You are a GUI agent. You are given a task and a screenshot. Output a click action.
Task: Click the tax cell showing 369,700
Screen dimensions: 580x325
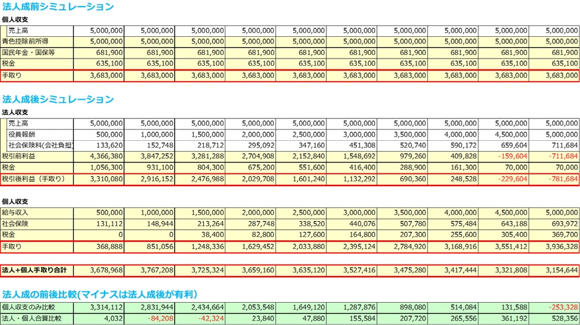pyautogui.click(x=554, y=235)
